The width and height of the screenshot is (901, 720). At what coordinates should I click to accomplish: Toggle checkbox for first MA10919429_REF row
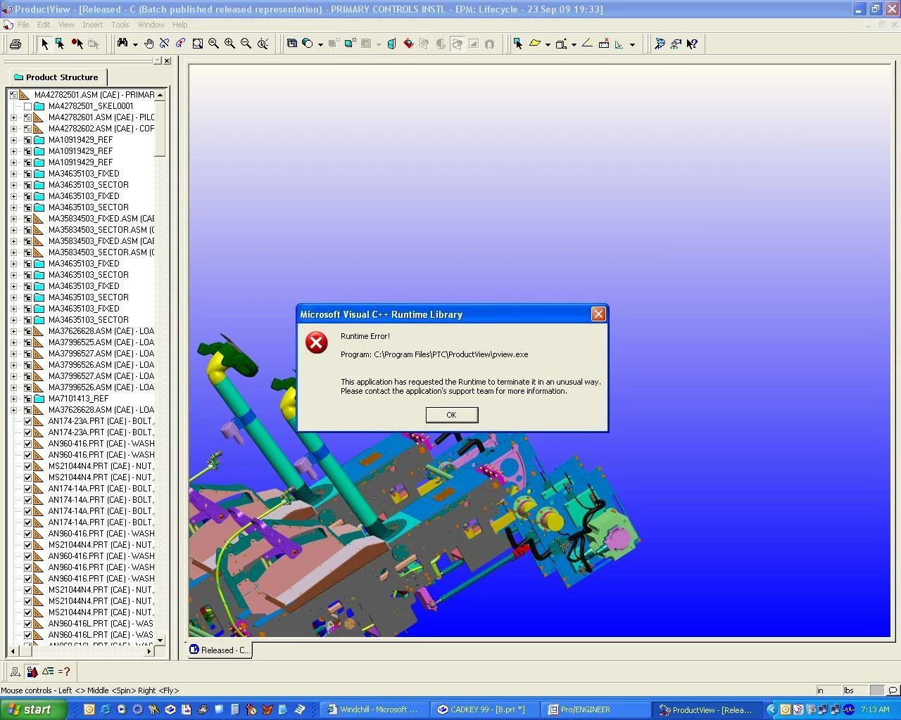point(27,140)
